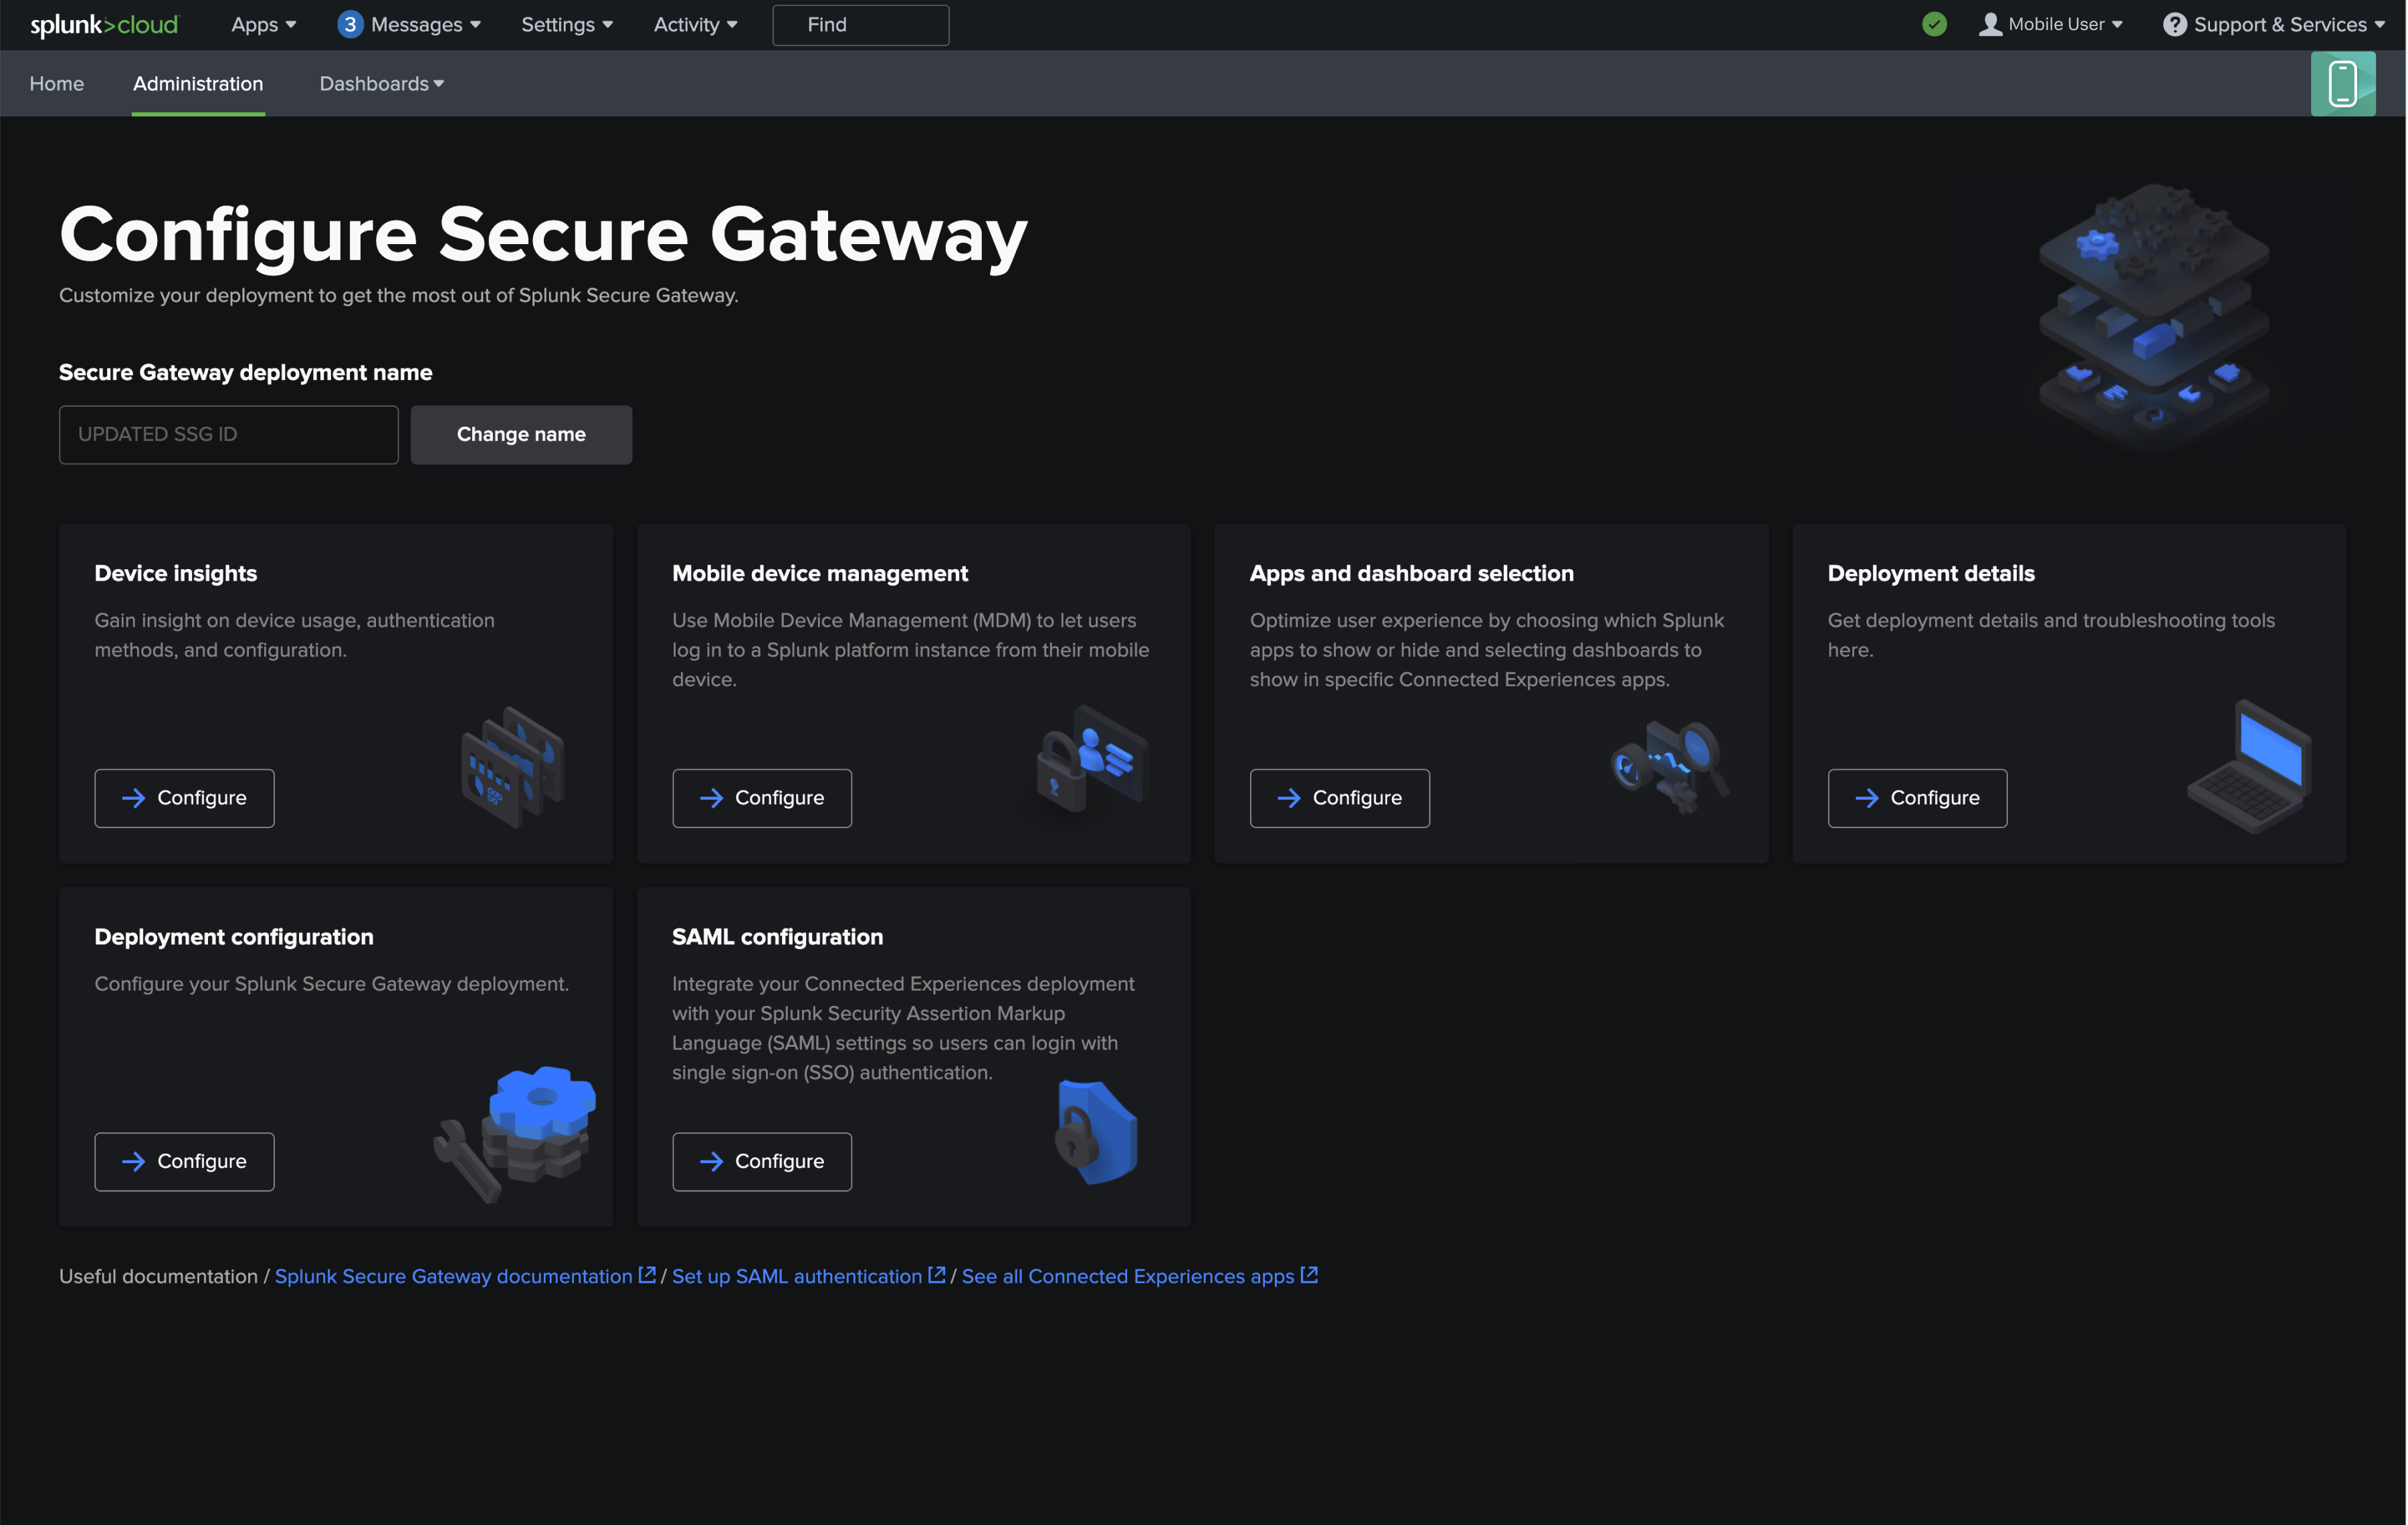Viewport: 2408px width, 1525px height.
Task: Open the Apps dropdown menu
Action: [x=263, y=25]
